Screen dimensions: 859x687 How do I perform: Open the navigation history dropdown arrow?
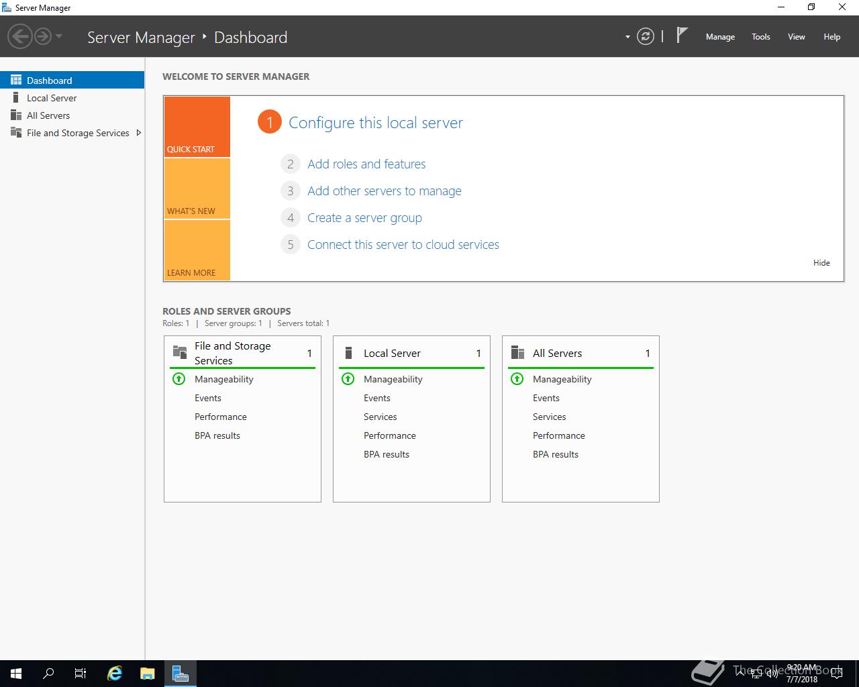[59, 36]
